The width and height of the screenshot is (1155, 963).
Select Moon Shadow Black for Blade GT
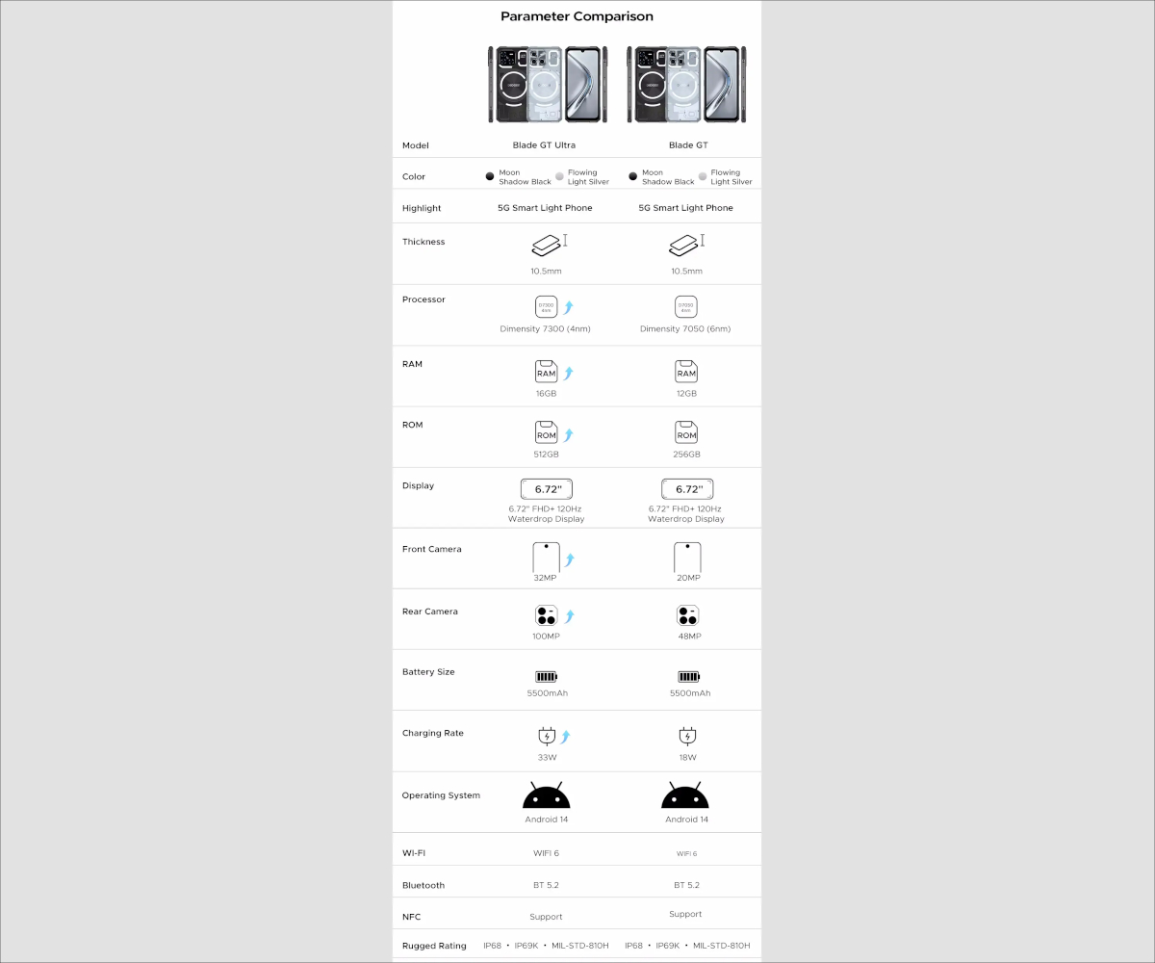coord(632,177)
